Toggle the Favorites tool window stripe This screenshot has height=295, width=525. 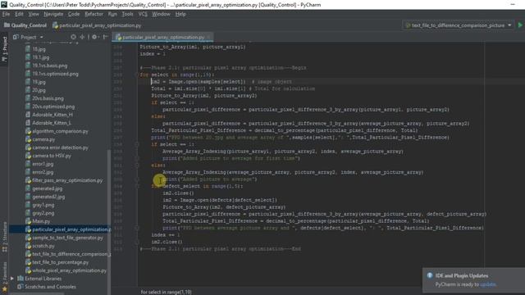pos(4,276)
